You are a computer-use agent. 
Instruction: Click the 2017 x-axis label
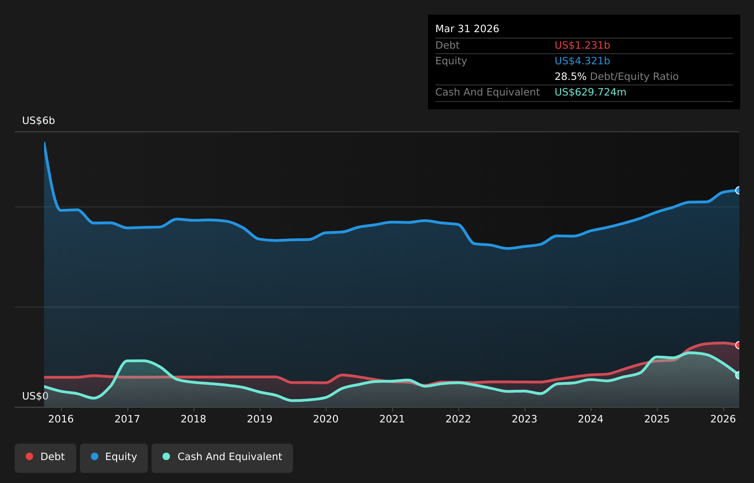[x=127, y=419]
